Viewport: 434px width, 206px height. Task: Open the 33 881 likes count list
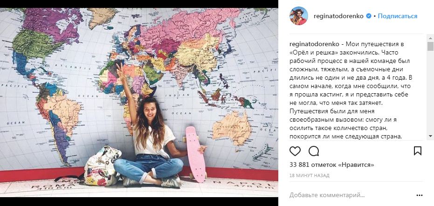tap(331, 165)
